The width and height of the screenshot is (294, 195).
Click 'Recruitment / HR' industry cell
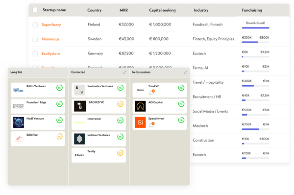click(x=207, y=97)
